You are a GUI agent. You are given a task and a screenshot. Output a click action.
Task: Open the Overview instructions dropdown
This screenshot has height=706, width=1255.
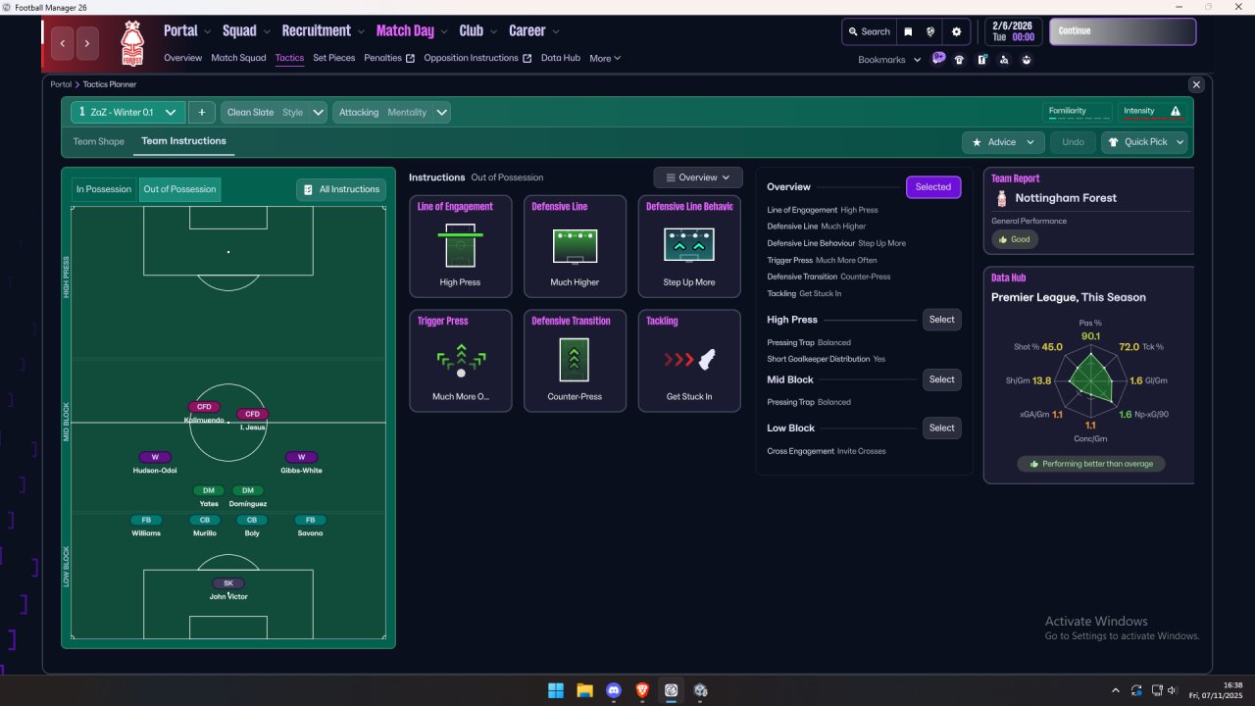(698, 177)
